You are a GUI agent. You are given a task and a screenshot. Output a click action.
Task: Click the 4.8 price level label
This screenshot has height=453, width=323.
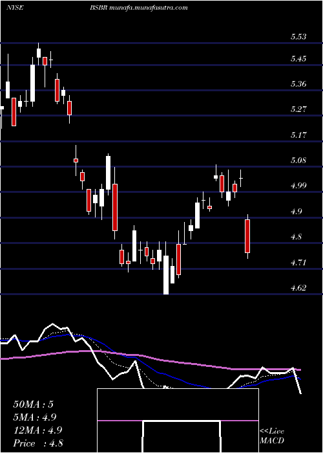[296, 237]
